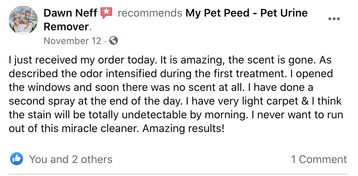Click the November 12 post timestamp

[x=72, y=41]
